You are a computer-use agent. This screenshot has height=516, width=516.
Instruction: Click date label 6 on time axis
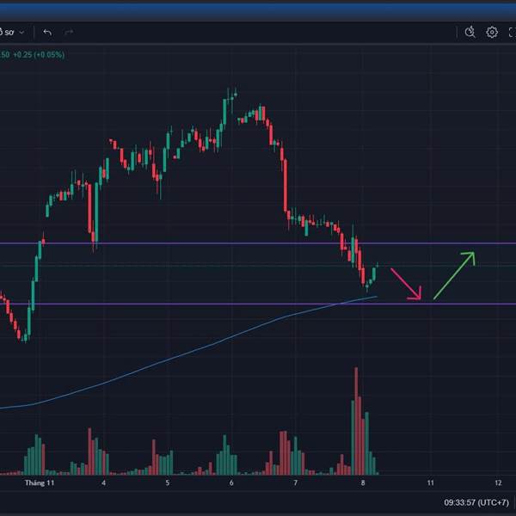pyautogui.click(x=232, y=483)
